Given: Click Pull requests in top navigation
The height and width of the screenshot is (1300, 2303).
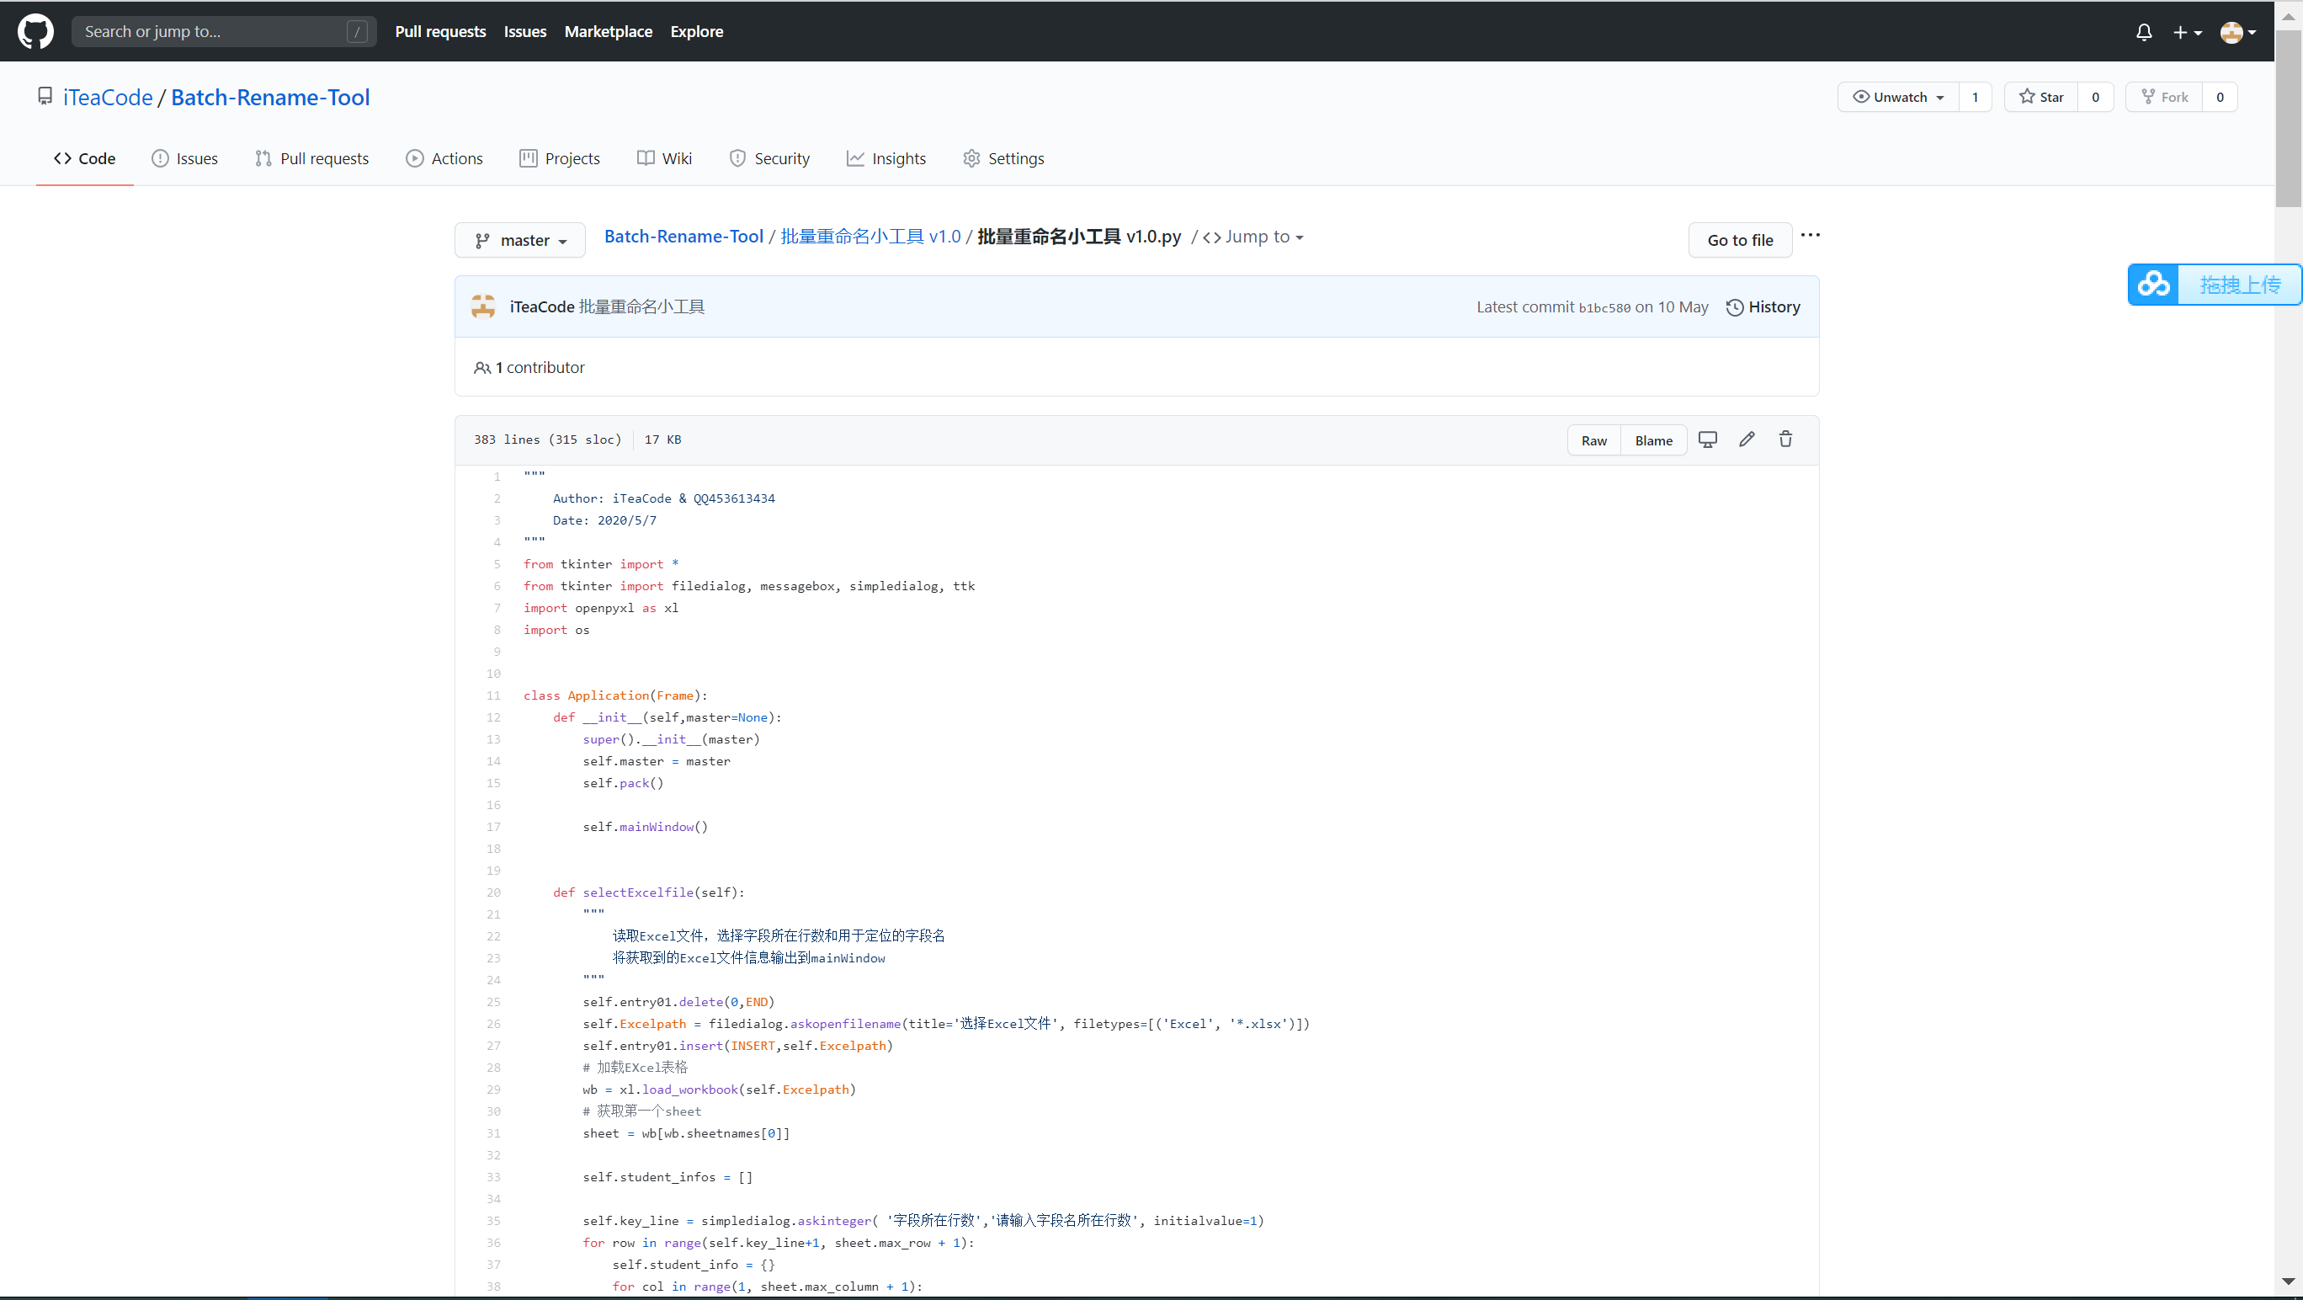Looking at the screenshot, I should coord(441,31).
